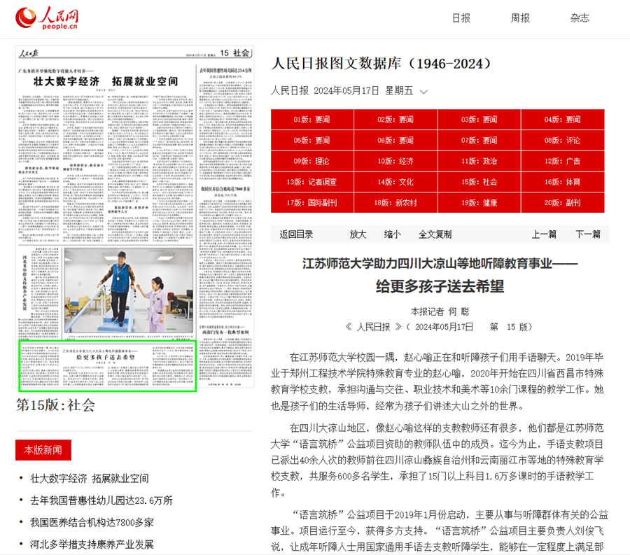Viewport: 630px width, 555px height.
Task: Jump to 19版：健康 page
Action: coord(479,203)
